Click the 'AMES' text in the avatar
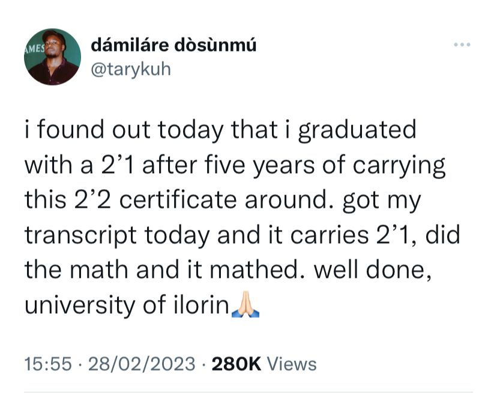 (34, 49)
